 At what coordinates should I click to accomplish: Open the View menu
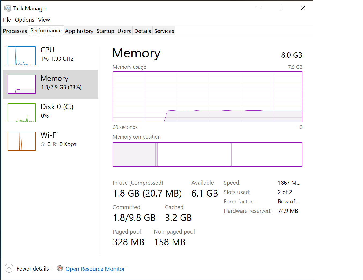pyautogui.click(x=44, y=20)
